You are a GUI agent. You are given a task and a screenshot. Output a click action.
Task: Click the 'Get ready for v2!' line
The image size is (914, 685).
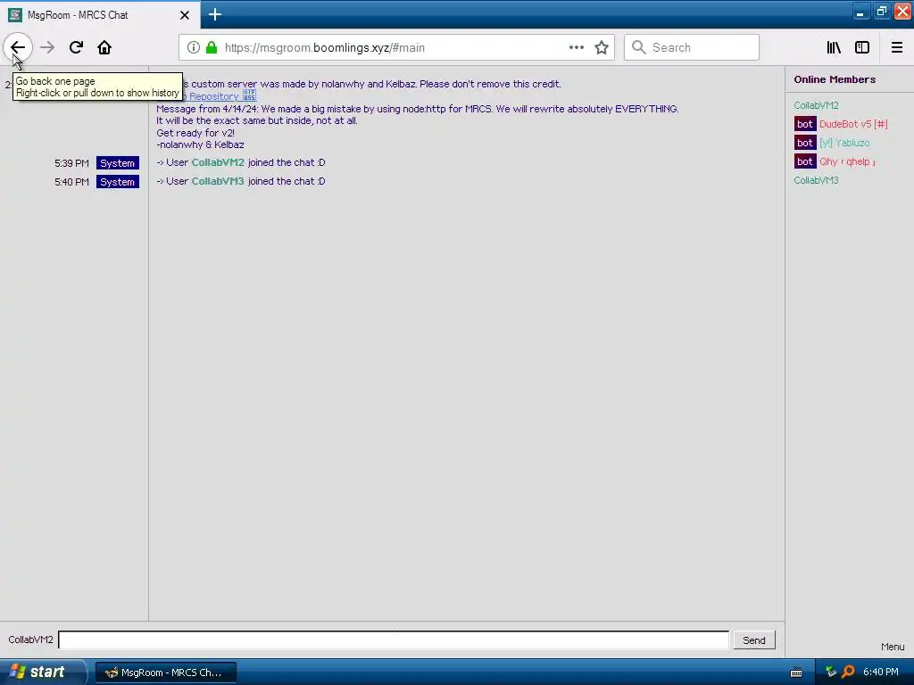(x=195, y=133)
